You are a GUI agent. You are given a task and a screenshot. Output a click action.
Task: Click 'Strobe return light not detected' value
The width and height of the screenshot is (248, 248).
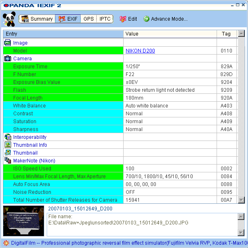pyautogui.click(x=160, y=90)
